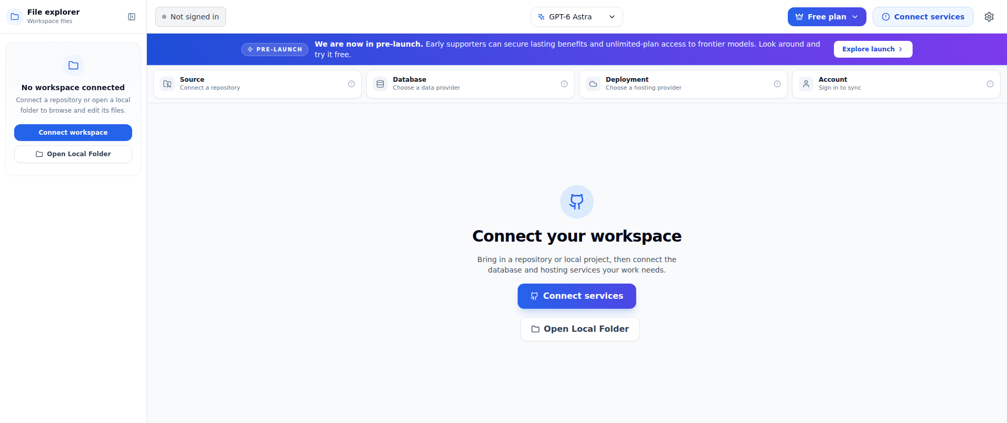Open the GPT-6 Astra model dropdown

[x=577, y=17]
